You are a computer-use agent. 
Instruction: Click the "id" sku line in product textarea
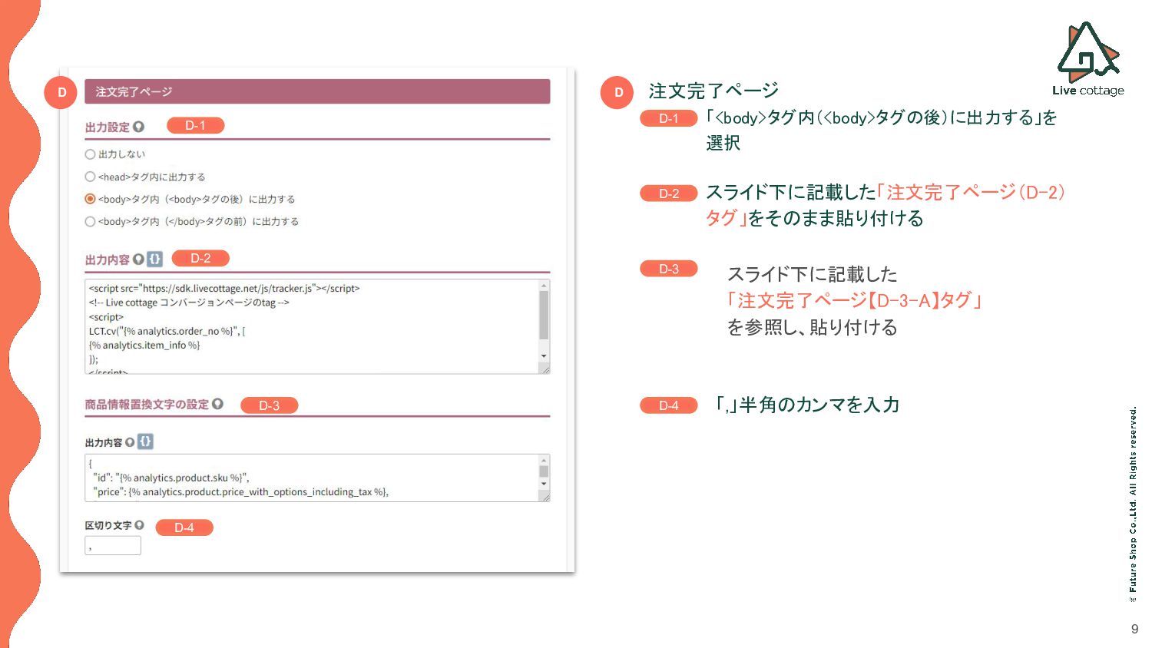point(170,478)
